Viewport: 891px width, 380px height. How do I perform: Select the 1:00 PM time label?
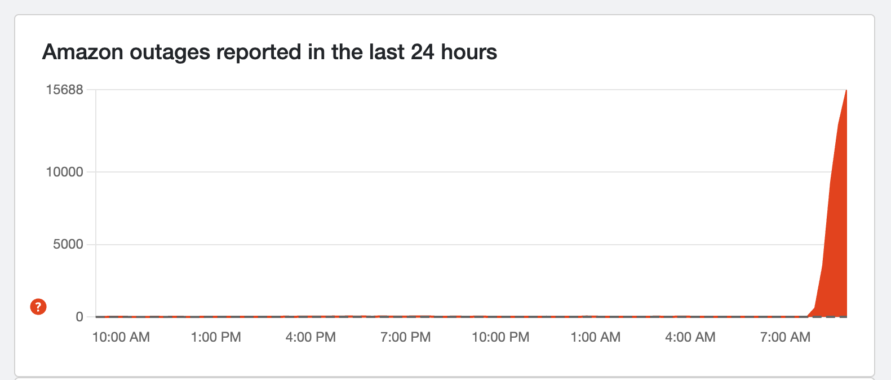[x=216, y=337]
